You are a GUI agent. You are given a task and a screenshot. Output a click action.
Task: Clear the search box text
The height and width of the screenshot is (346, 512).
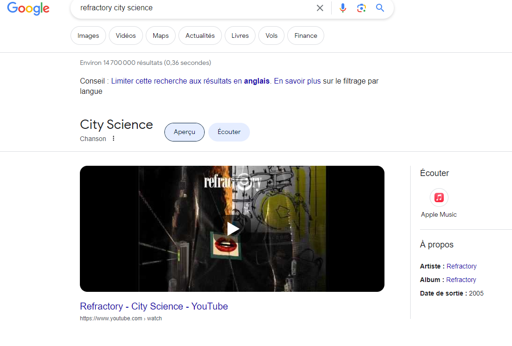point(320,8)
